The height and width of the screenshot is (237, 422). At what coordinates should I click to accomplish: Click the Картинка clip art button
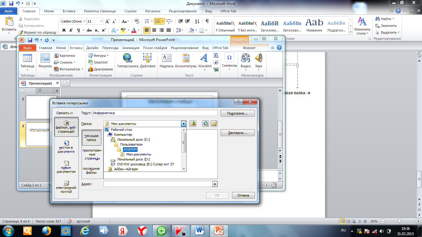65,56
